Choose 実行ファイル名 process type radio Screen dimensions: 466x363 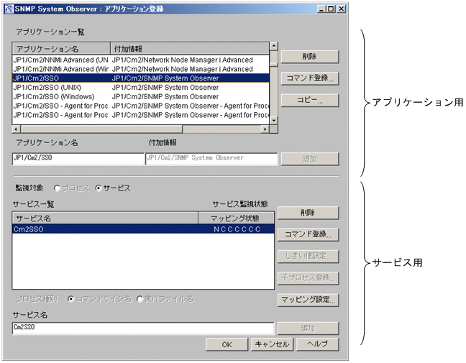[140, 299]
